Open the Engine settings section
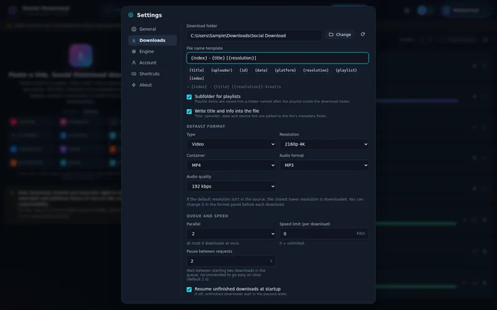 (152, 51)
